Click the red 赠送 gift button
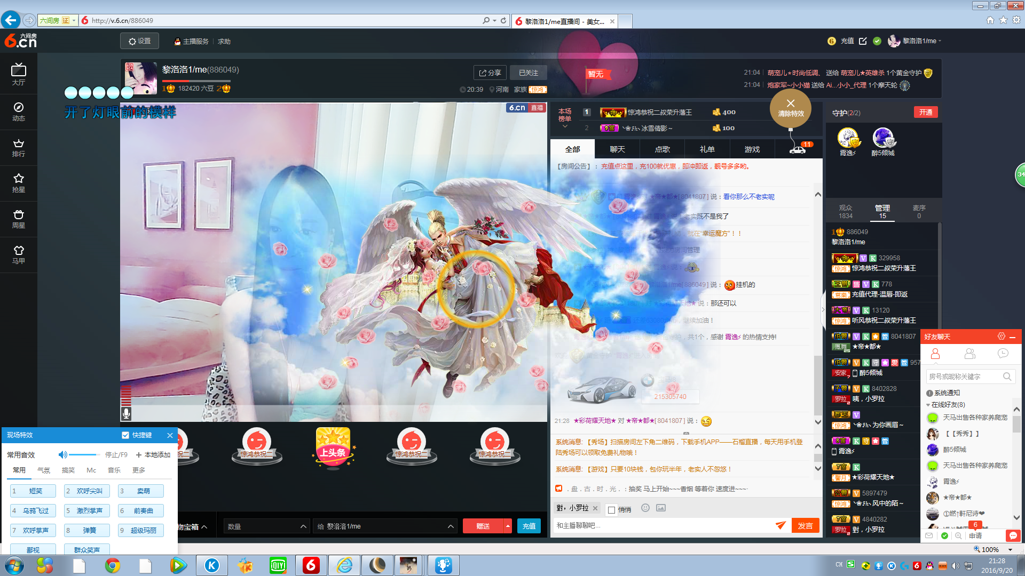The height and width of the screenshot is (576, 1025). point(483,526)
